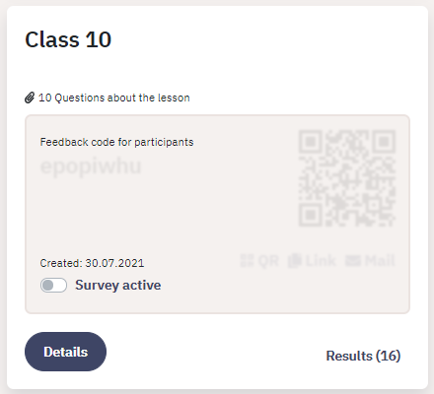The height and width of the screenshot is (394, 434).
Task: Click the Created: 30.07.2021 date
Action: [x=92, y=263]
